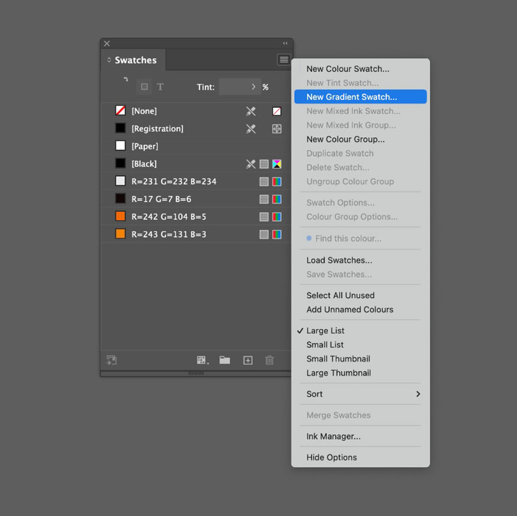Click RGB mode icon on R=17 G=7 B=6 row
The height and width of the screenshot is (516, 517).
coord(277,199)
